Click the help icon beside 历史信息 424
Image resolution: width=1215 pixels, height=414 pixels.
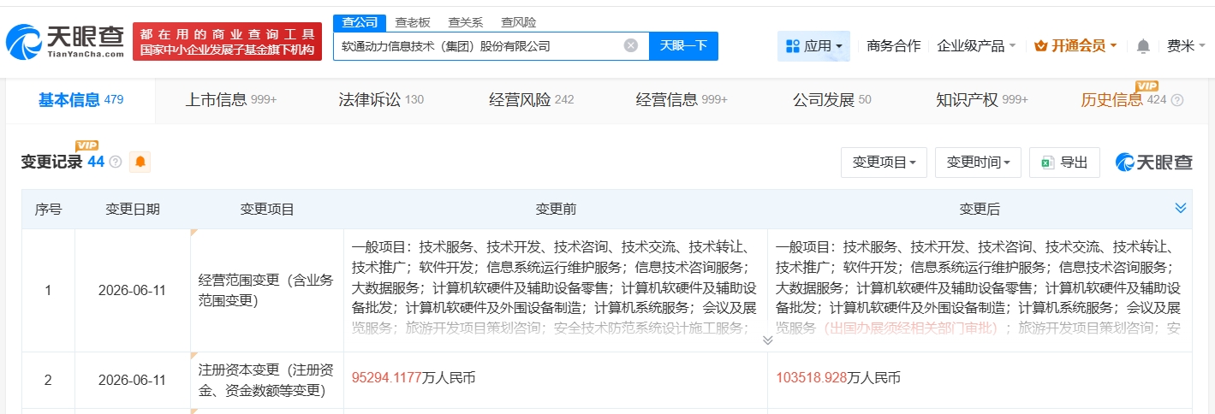(x=1177, y=100)
